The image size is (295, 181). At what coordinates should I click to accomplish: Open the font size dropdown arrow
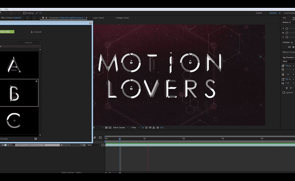click(x=294, y=66)
